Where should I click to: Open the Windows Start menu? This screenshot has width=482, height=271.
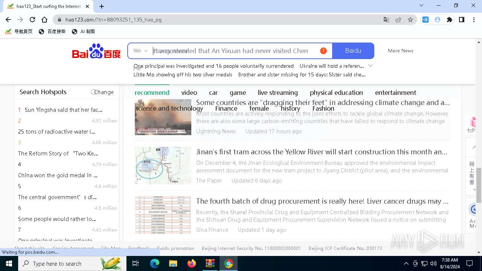point(9,263)
